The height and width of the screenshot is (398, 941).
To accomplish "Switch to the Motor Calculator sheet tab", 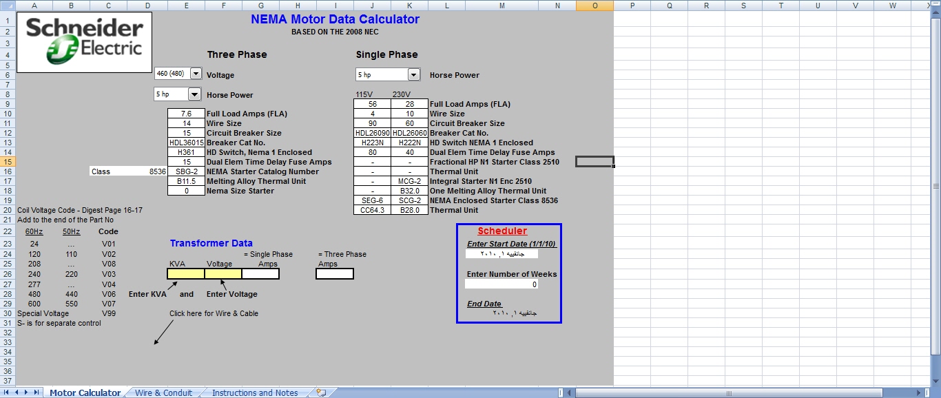I will pos(85,392).
